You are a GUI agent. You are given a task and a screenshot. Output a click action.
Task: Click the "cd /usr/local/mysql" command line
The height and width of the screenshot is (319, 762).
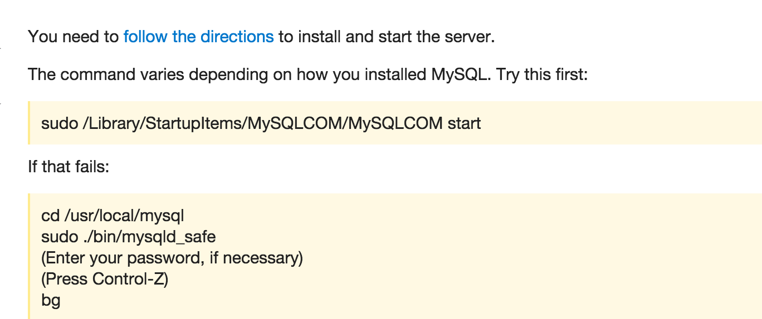[113, 216]
